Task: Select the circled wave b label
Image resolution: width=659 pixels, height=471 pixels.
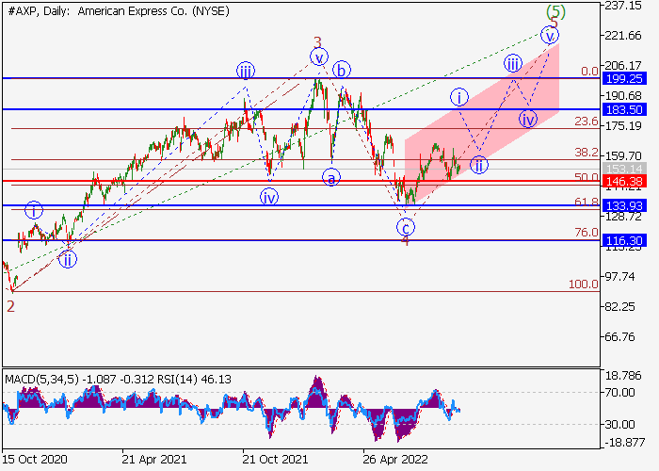Action: pos(342,70)
